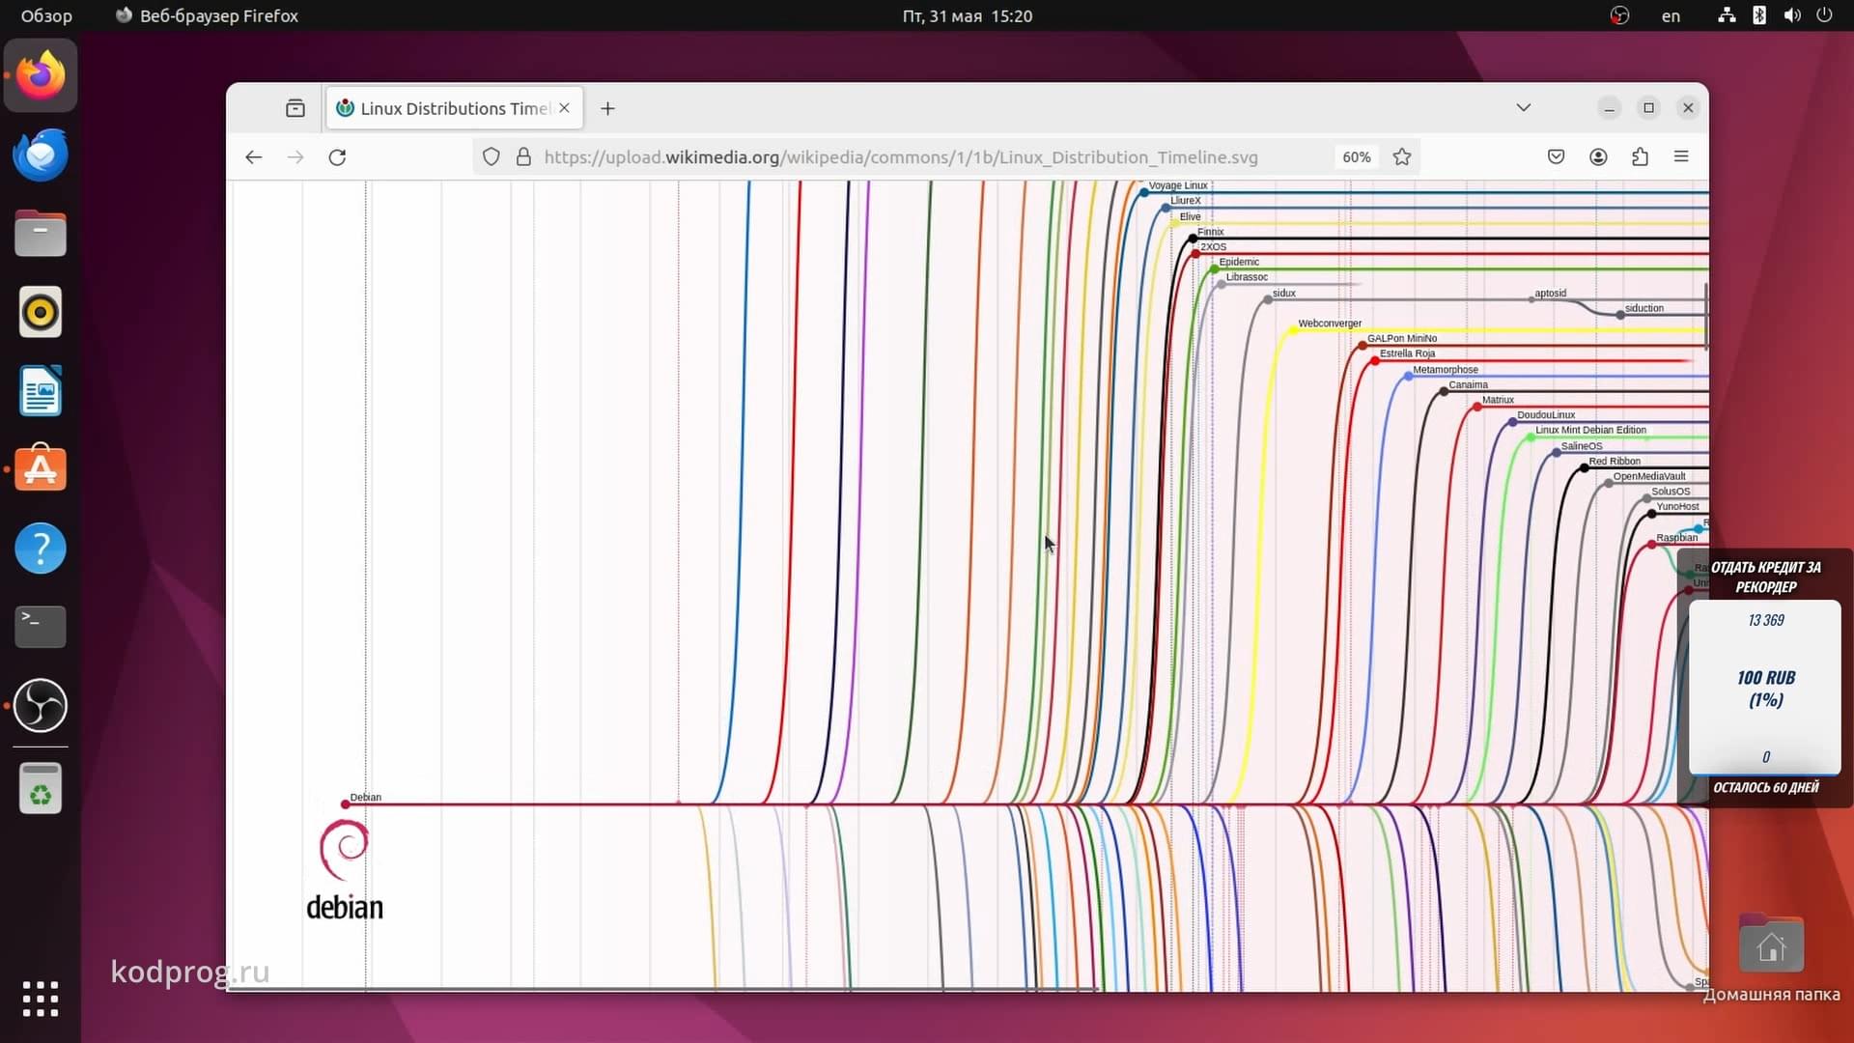The width and height of the screenshot is (1854, 1043).
Task: Click the horizontal scrollbar at page bottom
Action: [664, 989]
